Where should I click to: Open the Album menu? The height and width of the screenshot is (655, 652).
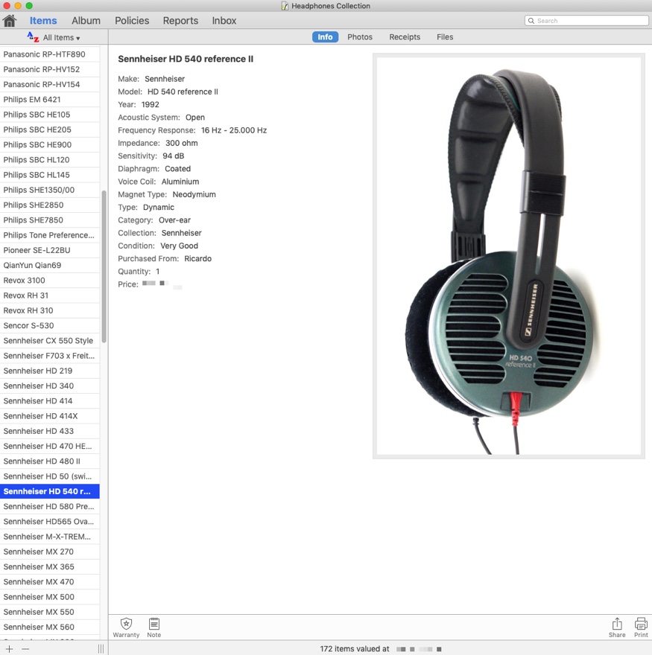[x=86, y=21]
